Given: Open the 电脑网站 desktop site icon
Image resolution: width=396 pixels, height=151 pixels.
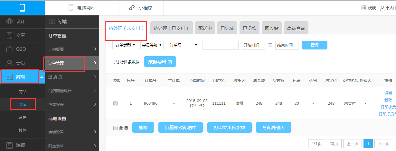Looking at the screenshot, I should [71, 7].
